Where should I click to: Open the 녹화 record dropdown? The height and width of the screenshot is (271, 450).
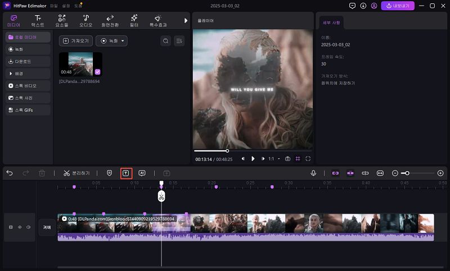point(111,41)
